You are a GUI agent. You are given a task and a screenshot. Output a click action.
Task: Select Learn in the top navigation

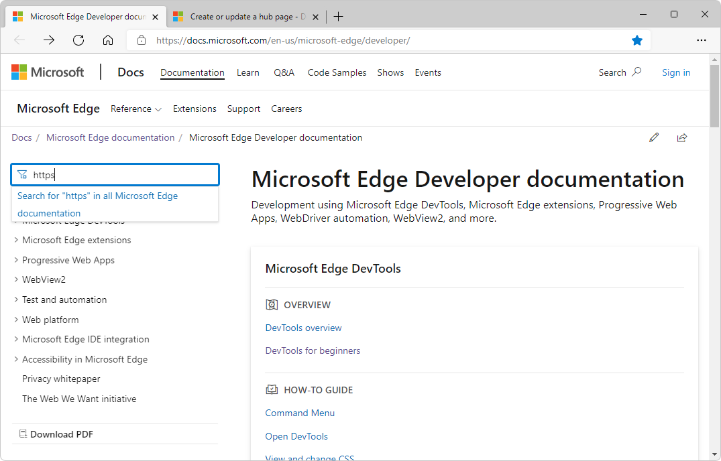click(247, 72)
